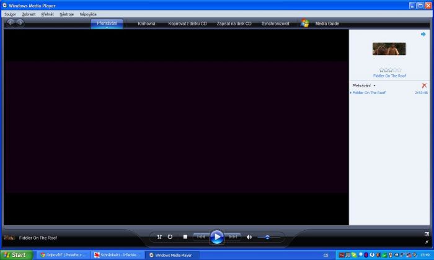The height and width of the screenshot is (260, 434).
Task: Click the taskbar clock showing 13:49
Action: pyautogui.click(x=425, y=255)
